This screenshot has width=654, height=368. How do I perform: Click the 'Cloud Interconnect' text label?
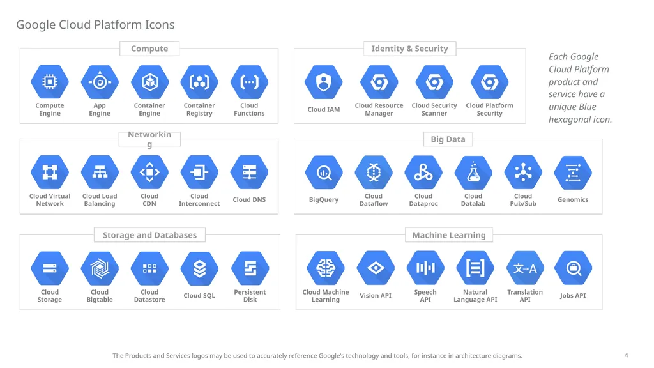tap(199, 200)
